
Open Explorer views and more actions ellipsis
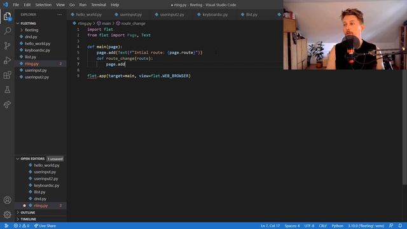[x=59, y=15]
